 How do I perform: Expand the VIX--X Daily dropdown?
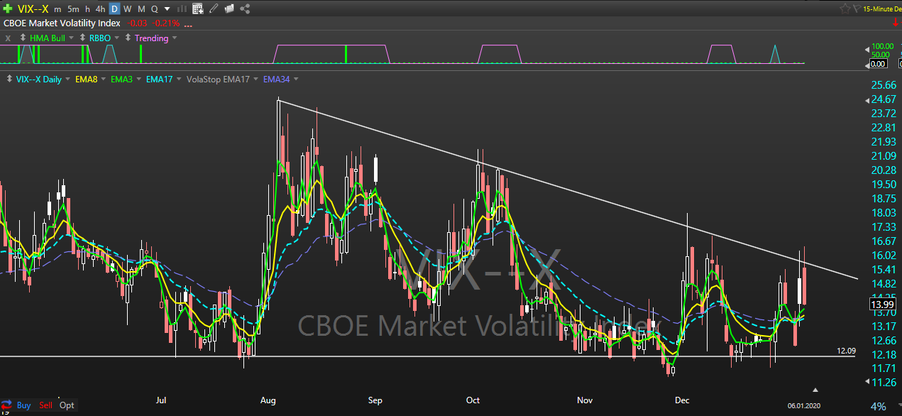[68, 80]
